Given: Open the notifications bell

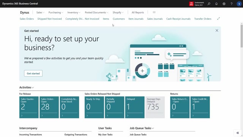Looking at the screenshot, I should click(216, 4).
